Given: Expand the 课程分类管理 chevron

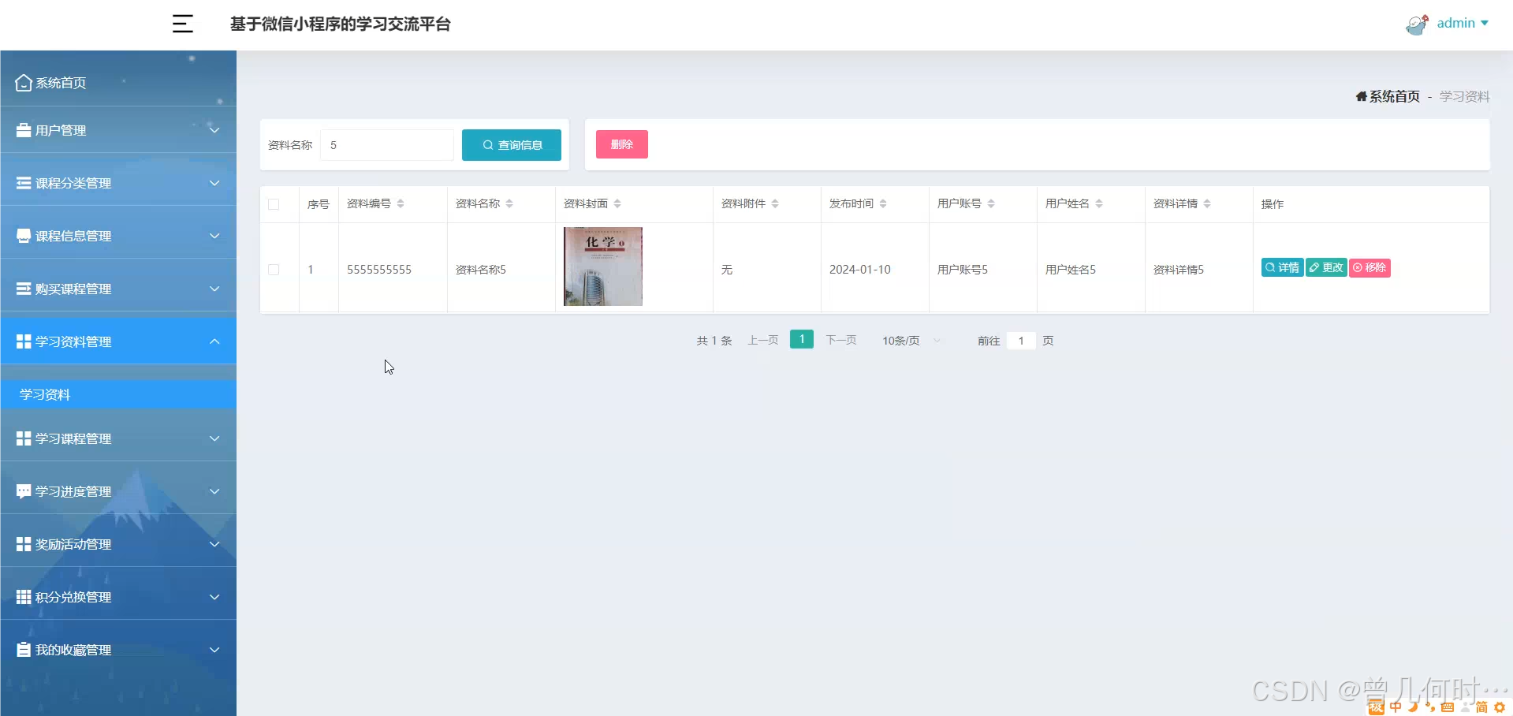Looking at the screenshot, I should pyautogui.click(x=214, y=183).
